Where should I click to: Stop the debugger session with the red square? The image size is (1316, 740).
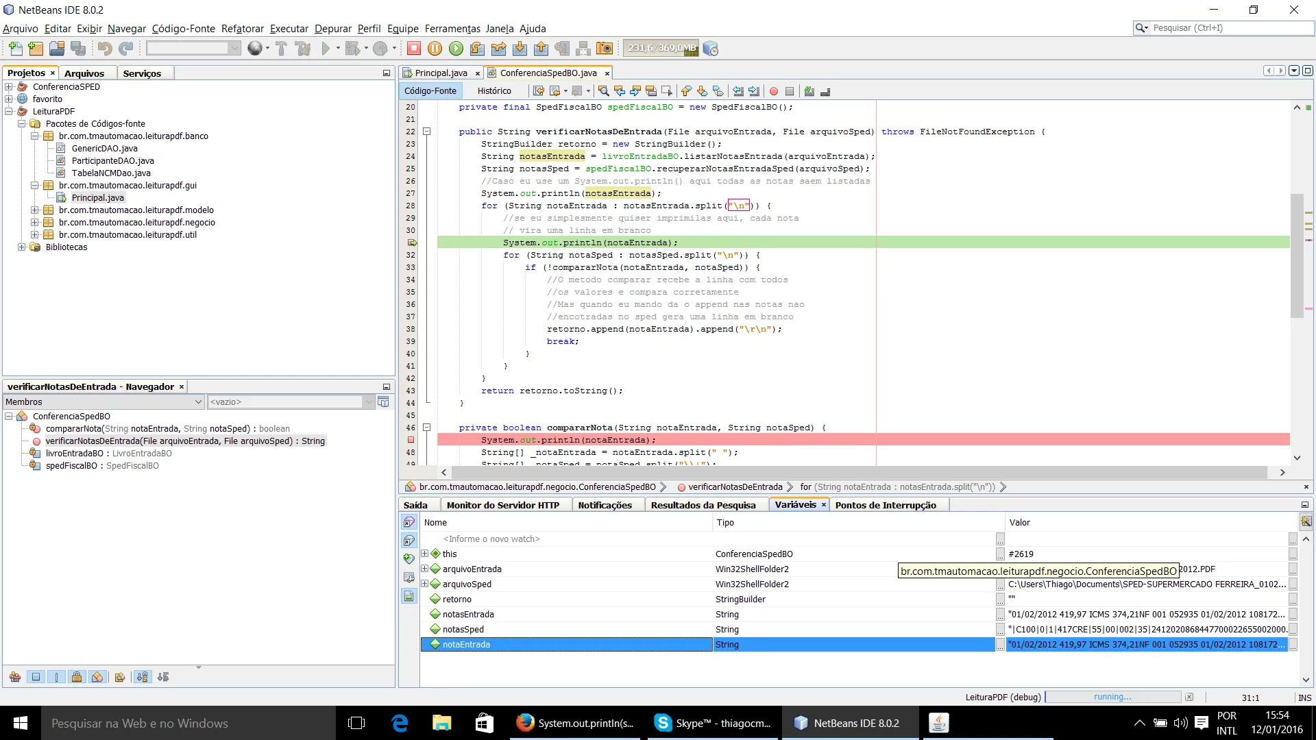pos(413,49)
